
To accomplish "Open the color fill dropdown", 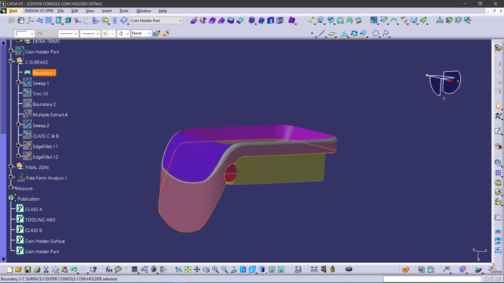I will [x=32, y=33].
